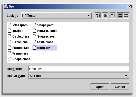Image resolution: width=136 pixels, height=97 pixels.
Task: Click the file icon beside Circle.java
Action: pyautogui.click(x=9, y=42)
